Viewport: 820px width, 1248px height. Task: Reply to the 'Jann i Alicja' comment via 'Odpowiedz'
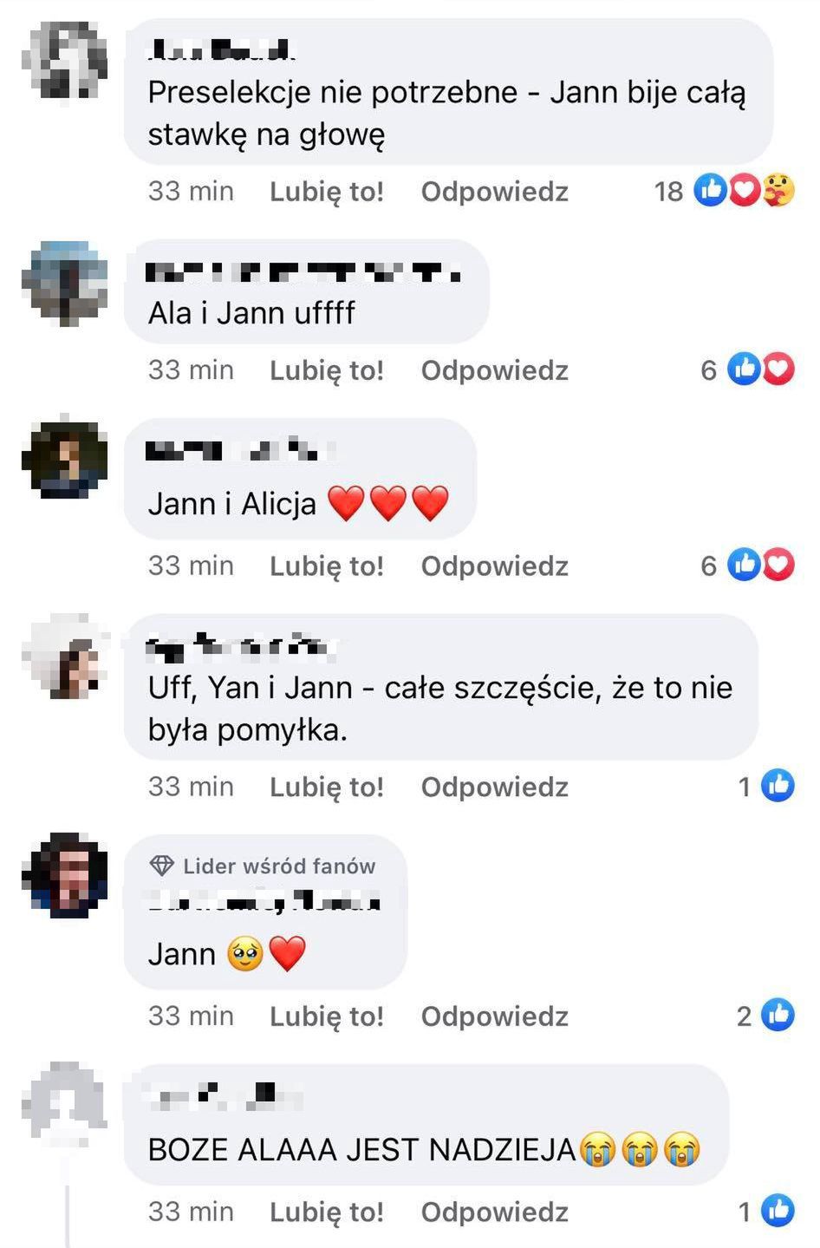tap(495, 565)
